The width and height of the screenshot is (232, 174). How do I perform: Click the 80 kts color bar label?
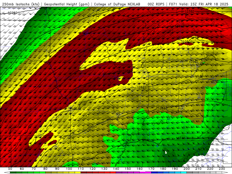(46, 169)
